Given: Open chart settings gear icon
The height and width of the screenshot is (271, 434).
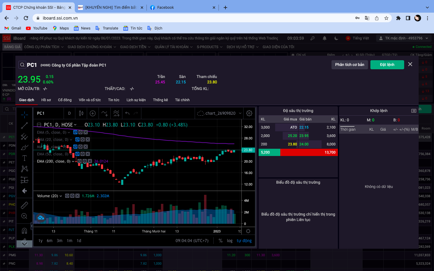Looking at the screenshot, I should point(249,113).
